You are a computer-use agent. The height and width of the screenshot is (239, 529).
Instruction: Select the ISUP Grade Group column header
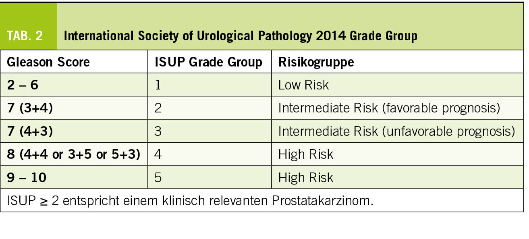[209, 62]
